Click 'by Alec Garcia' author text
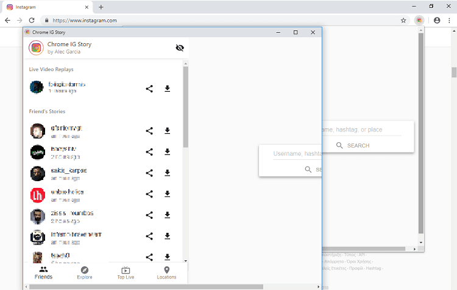This screenshot has height=290, width=457. coord(64,52)
